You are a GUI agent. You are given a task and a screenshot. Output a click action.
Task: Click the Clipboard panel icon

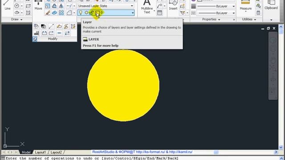[271, 5]
